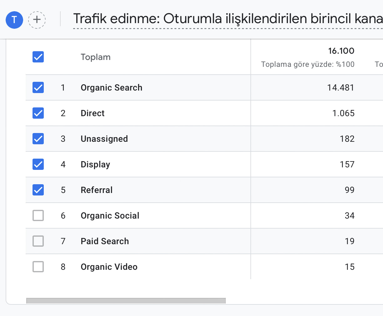383x316 pixels.
Task: Click the value 14.481 for Organic Search
Action: pos(341,88)
